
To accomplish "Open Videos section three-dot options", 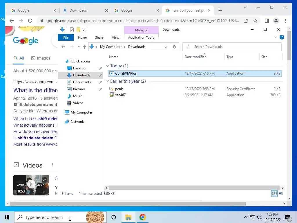I will (x=53, y=165).
